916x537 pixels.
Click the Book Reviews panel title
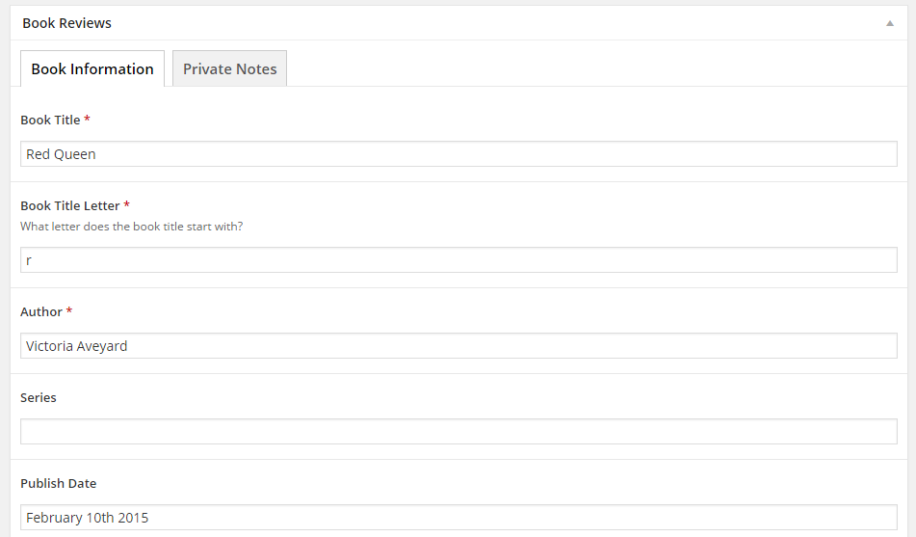[x=66, y=23]
